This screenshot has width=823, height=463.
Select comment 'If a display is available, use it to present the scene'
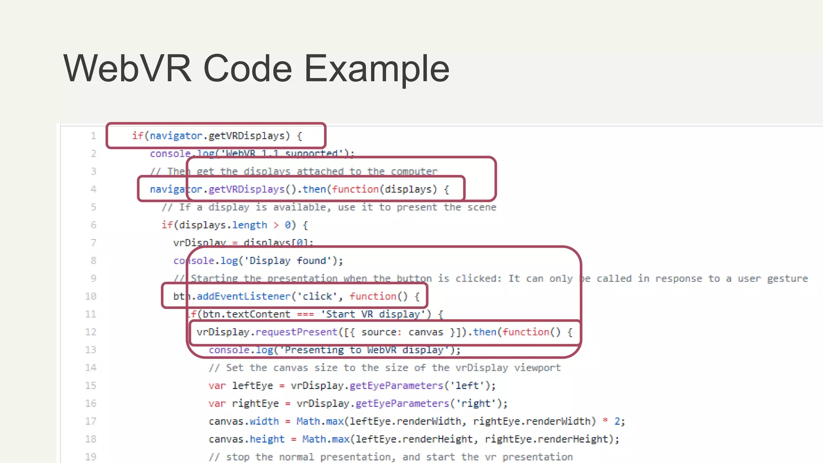(x=329, y=207)
